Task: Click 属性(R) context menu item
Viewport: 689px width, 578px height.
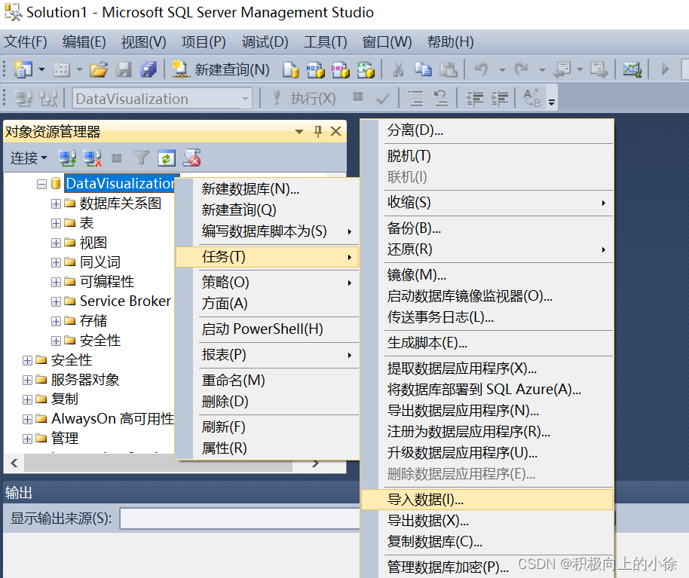Action: (268, 448)
